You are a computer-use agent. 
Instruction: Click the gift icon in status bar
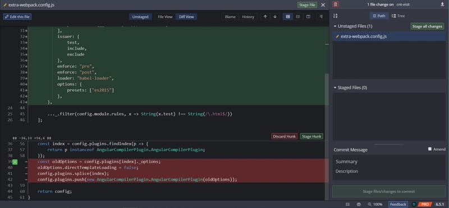tap(359, 204)
